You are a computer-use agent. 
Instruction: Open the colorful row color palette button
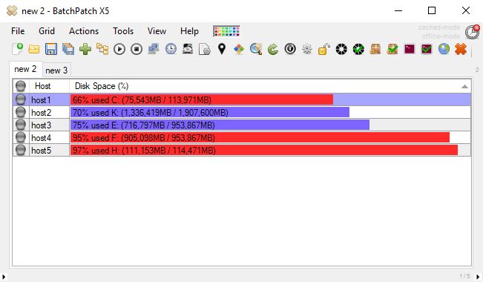click(227, 31)
